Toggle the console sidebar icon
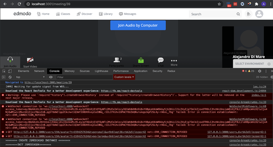 click(x=4, y=77)
